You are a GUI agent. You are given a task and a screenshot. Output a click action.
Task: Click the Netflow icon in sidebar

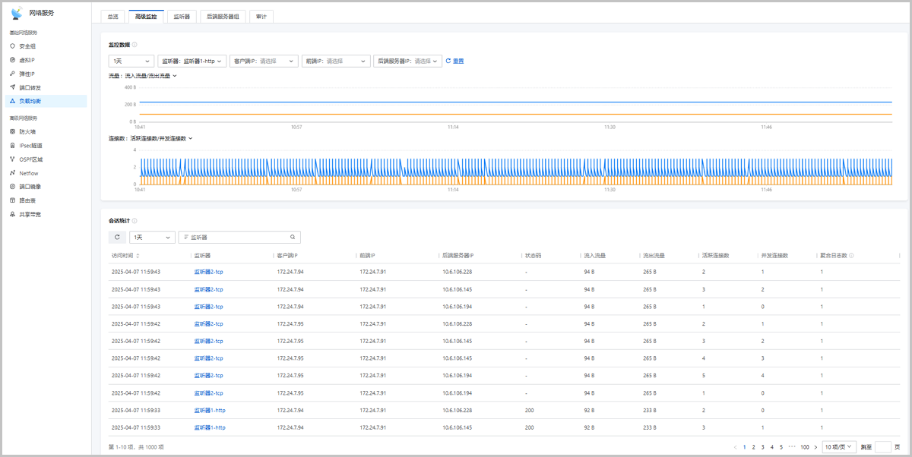click(12, 173)
